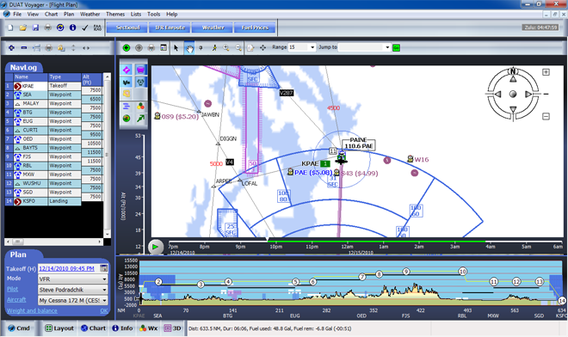The image size is (568, 337).
Task: Click the green back navigation arrow
Action: click(127, 48)
